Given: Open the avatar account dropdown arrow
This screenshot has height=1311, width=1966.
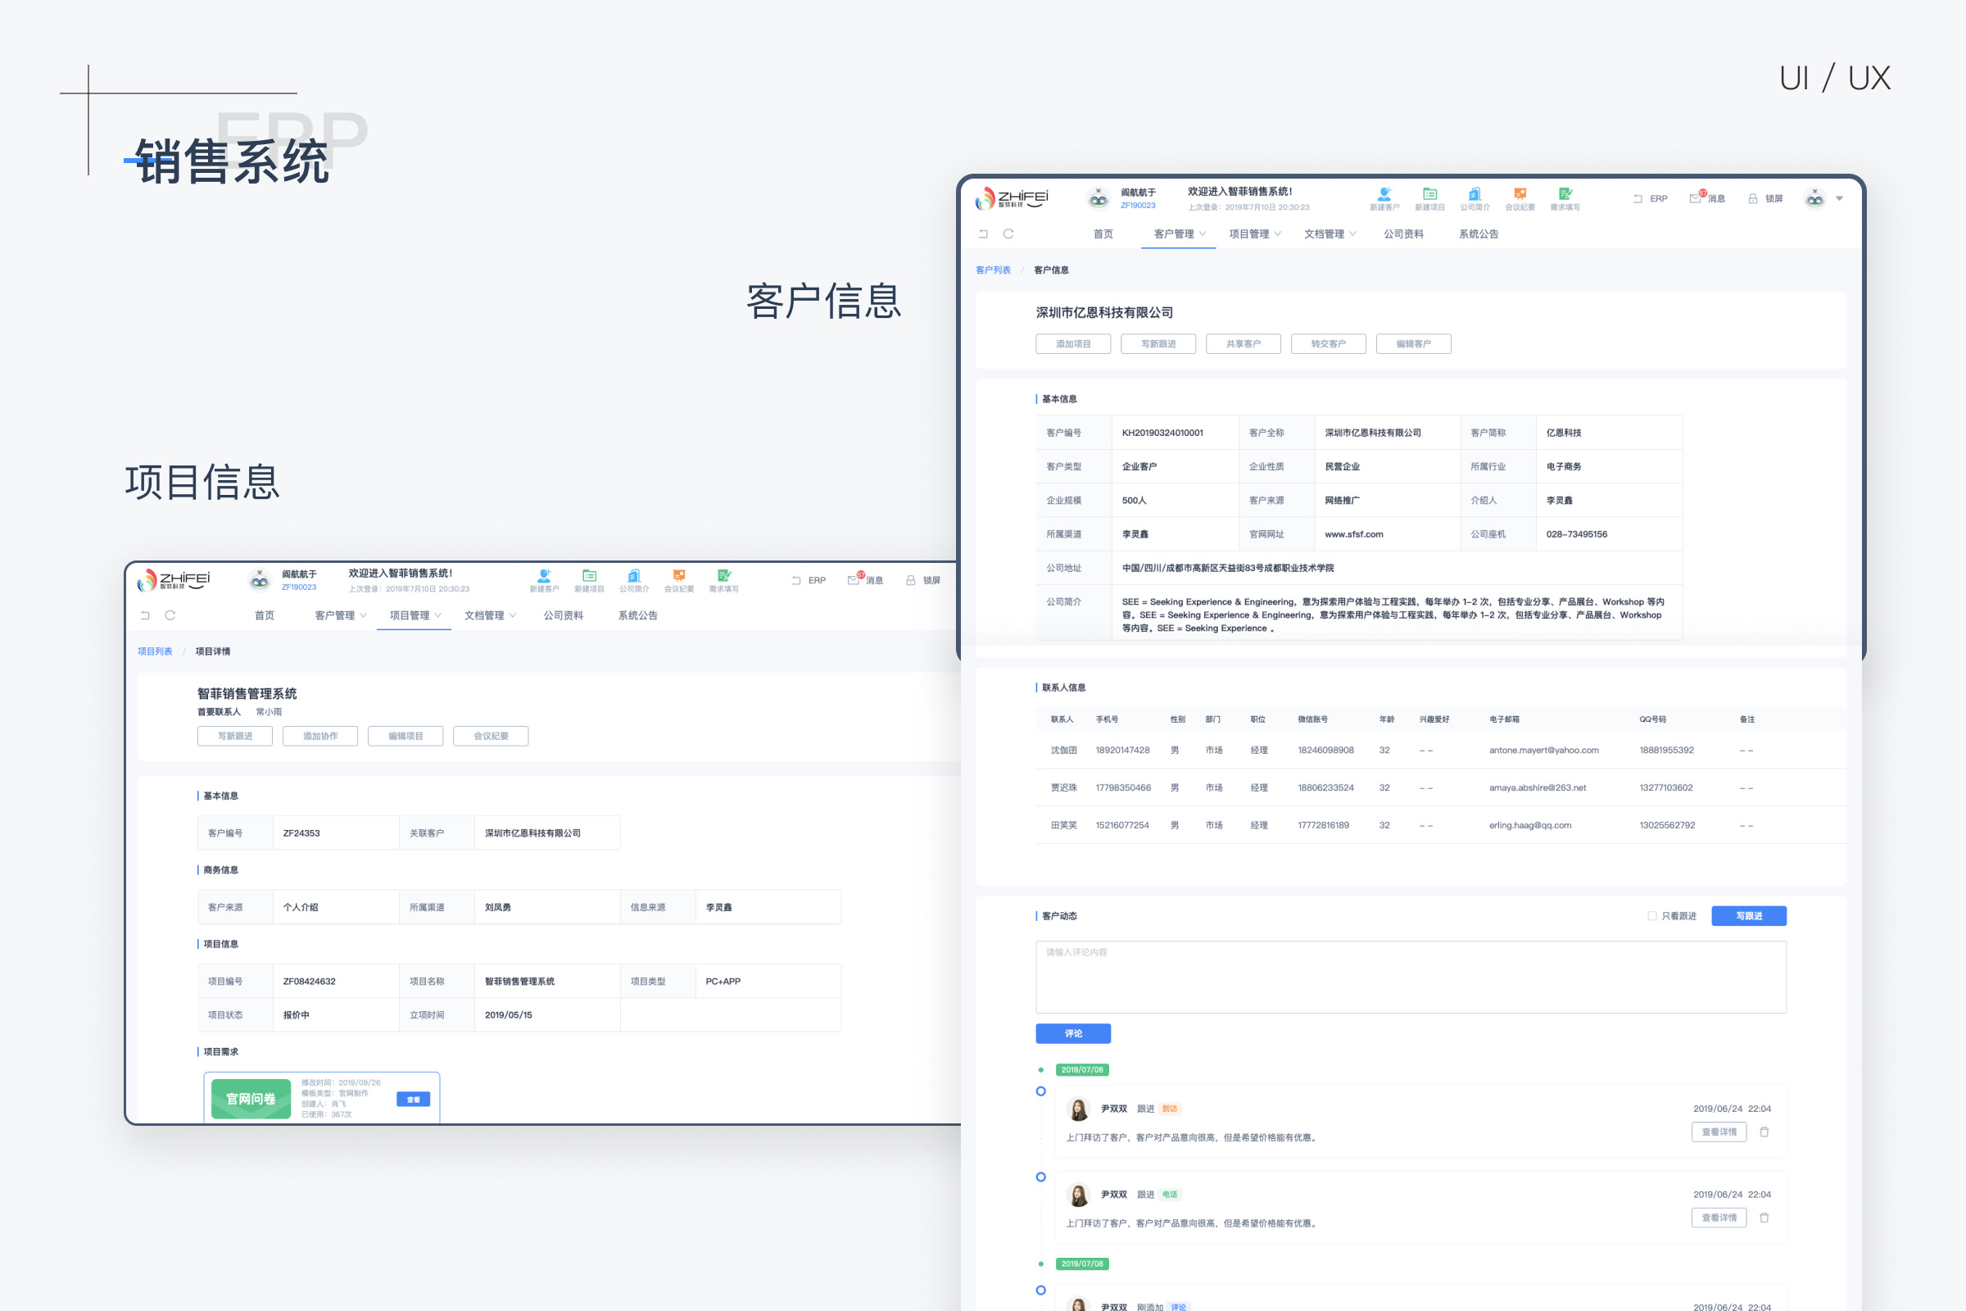Looking at the screenshot, I should click(1839, 198).
